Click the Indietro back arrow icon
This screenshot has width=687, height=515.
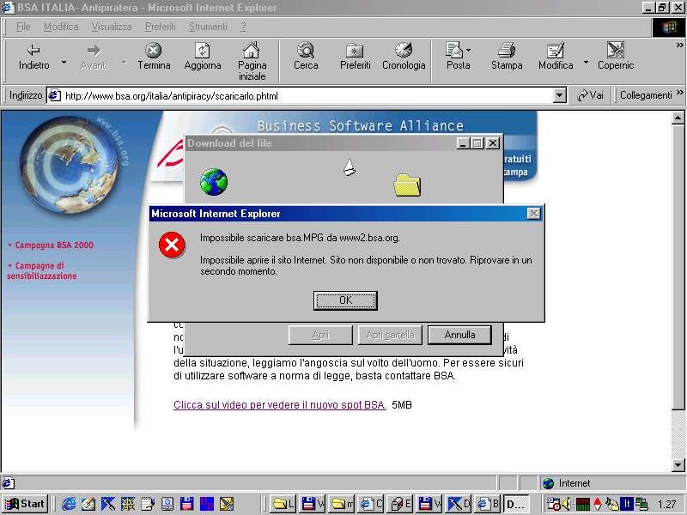pyautogui.click(x=34, y=51)
